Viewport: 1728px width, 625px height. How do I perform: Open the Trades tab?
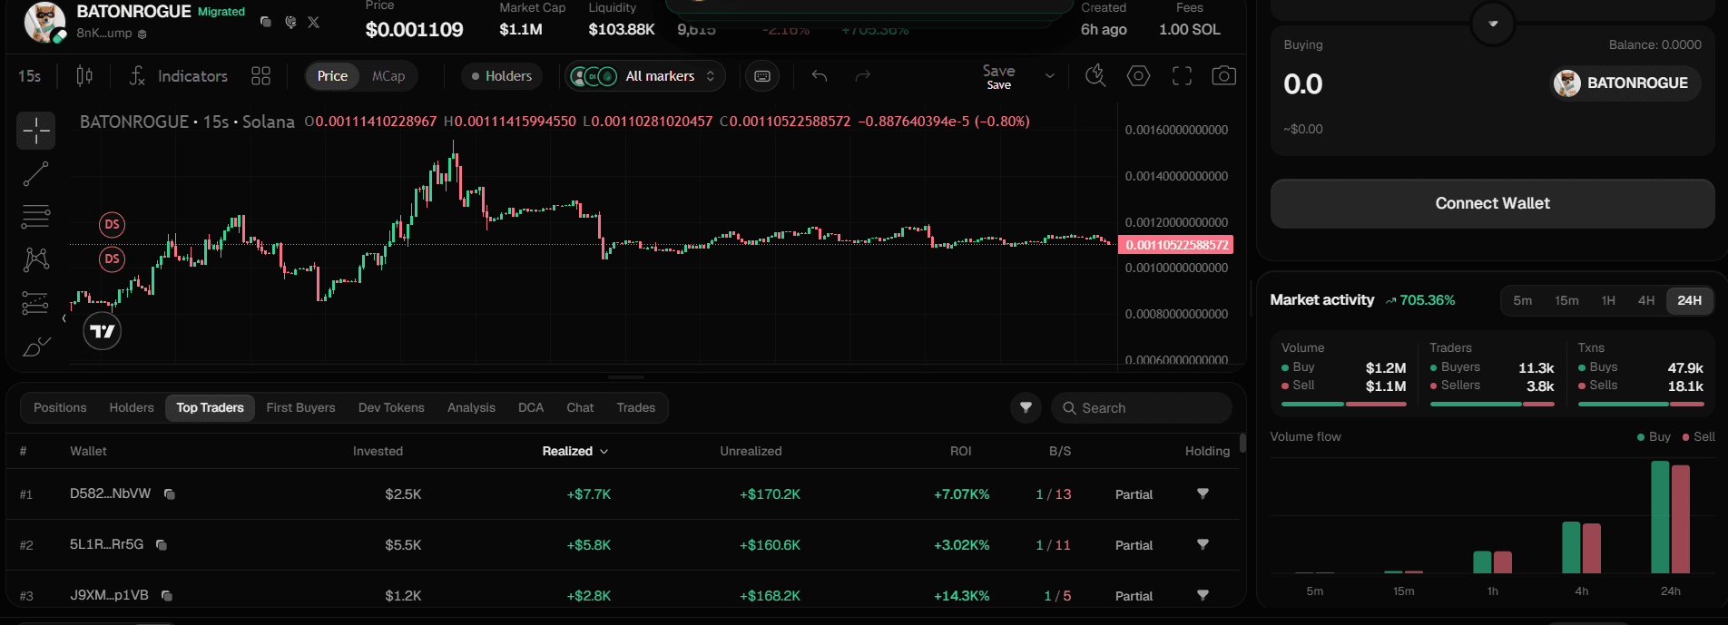635,407
